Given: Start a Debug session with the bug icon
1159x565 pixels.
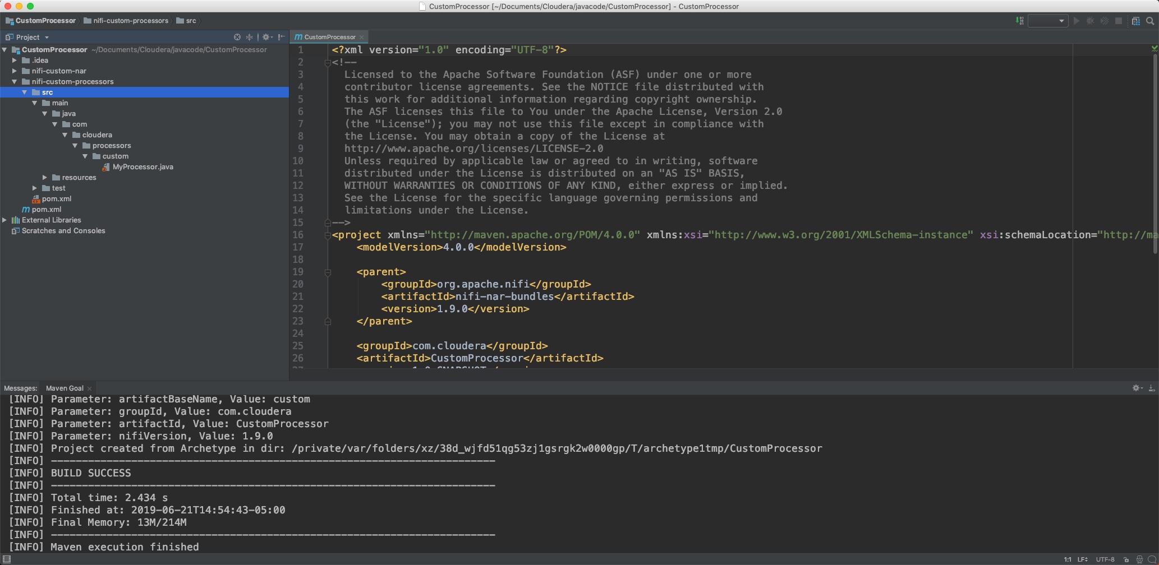Looking at the screenshot, I should tap(1091, 21).
